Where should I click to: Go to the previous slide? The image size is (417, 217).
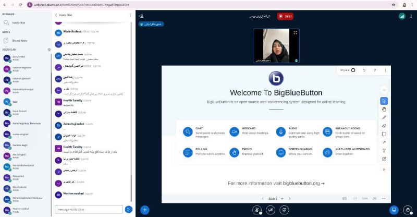click(x=263, y=199)
